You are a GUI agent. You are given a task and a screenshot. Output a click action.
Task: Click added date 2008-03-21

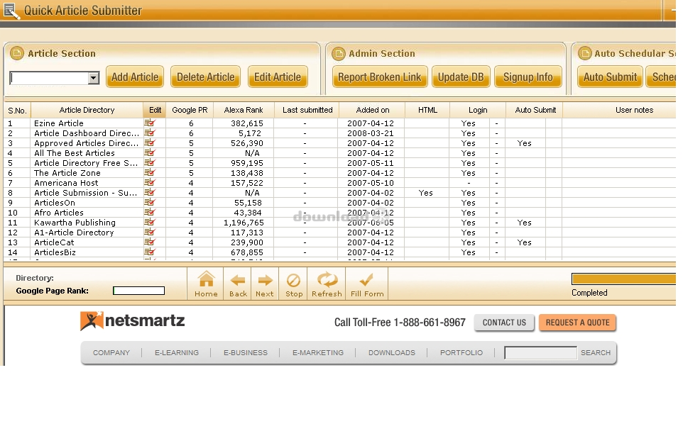(x=370, y=133)
